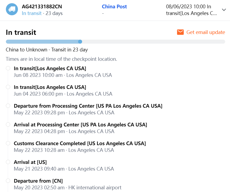Click HK international airport location text
The image size is (230, 192).
95,187
